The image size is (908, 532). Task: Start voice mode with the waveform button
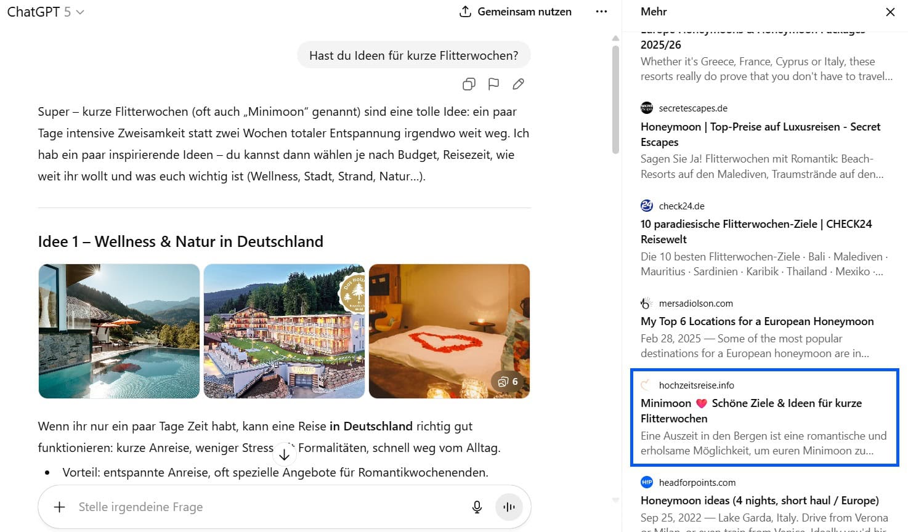509,507
